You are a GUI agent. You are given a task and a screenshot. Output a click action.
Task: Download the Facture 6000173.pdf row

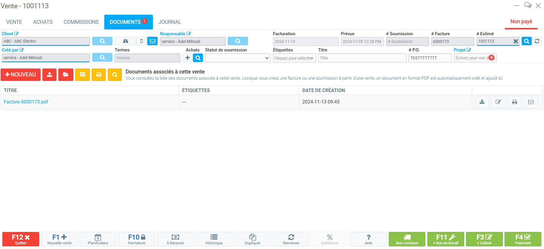point(482,102)
